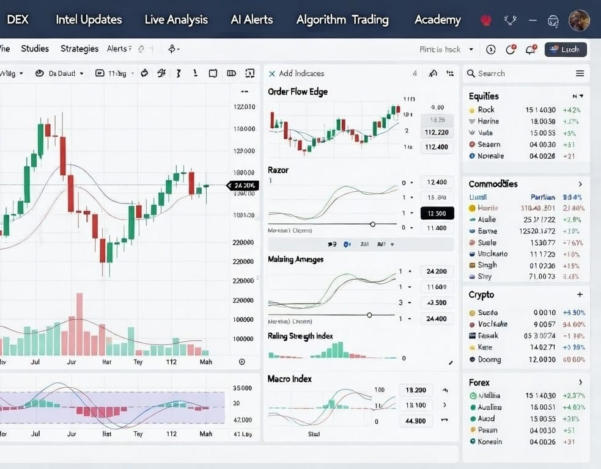Open the Algorithm Trading tab
Image resolution: width=601 pixels, height=469 pixels.
(342, 20)
